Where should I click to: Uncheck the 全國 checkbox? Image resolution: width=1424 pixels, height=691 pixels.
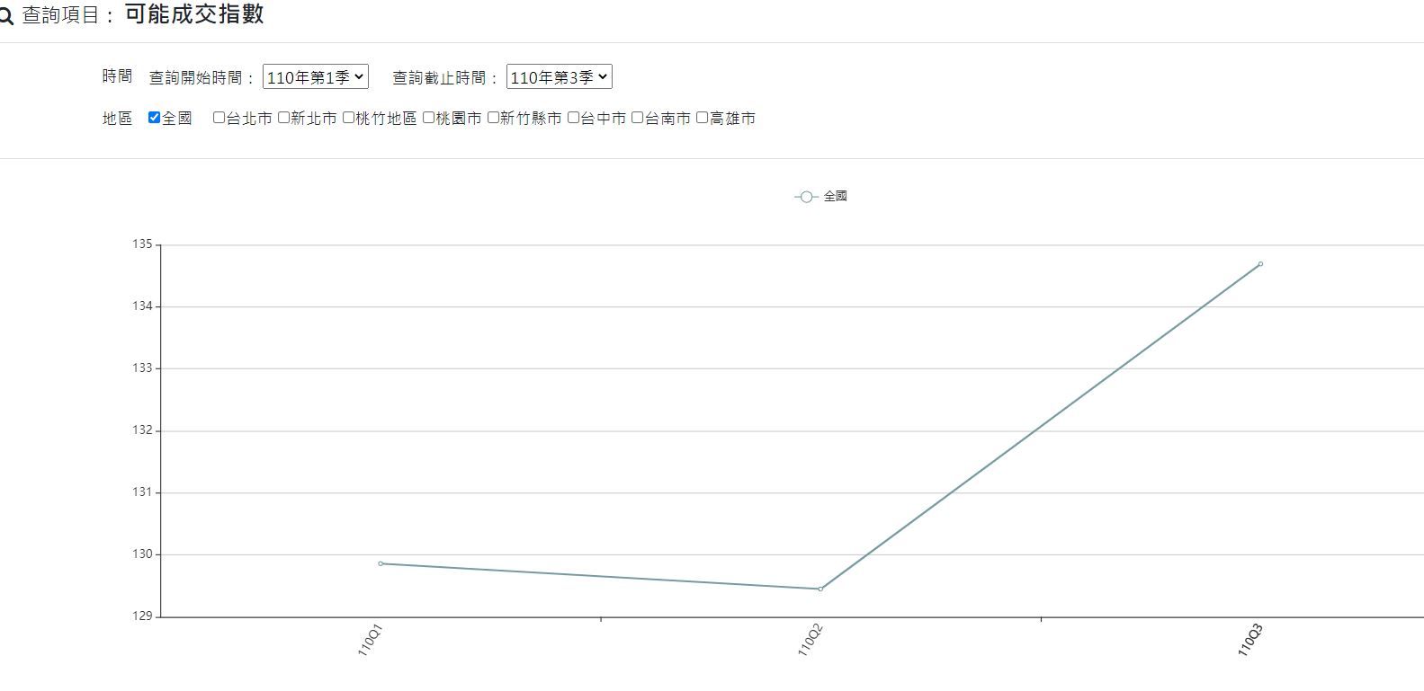point(154,118)
